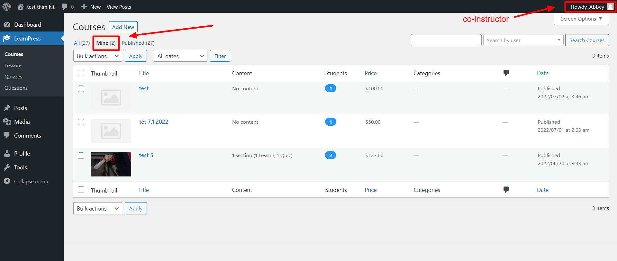Open course titled test

click(x=144, y=88)
